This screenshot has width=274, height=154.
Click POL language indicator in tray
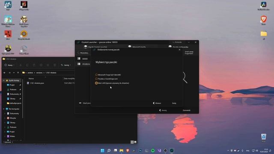tap(248, 151)
